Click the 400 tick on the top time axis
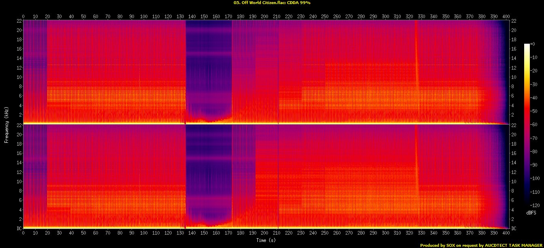This screenshot has height=248, width=544. (x=506, y=17)
